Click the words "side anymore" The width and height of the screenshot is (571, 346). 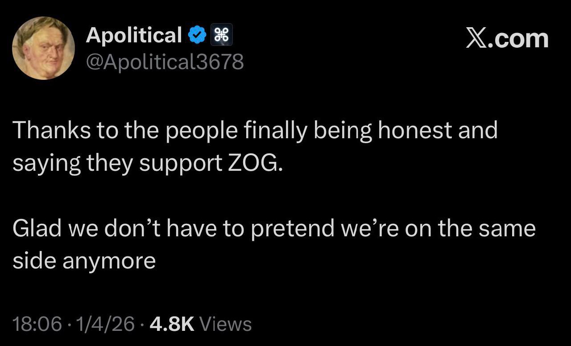(x=84, y=261)
